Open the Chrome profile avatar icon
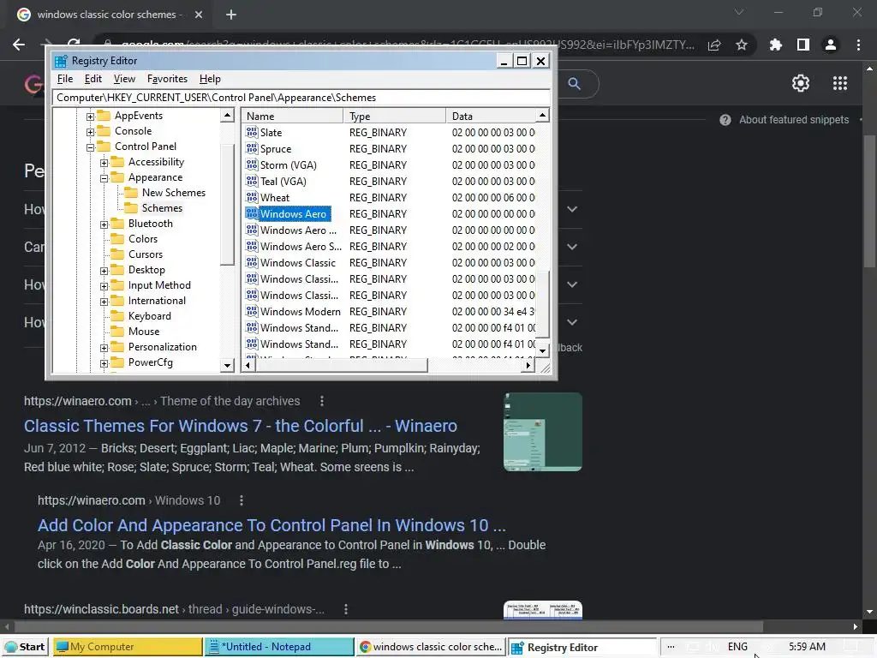Image resolution: width=877 pixels, height=658 pixels. click(831, 45)
